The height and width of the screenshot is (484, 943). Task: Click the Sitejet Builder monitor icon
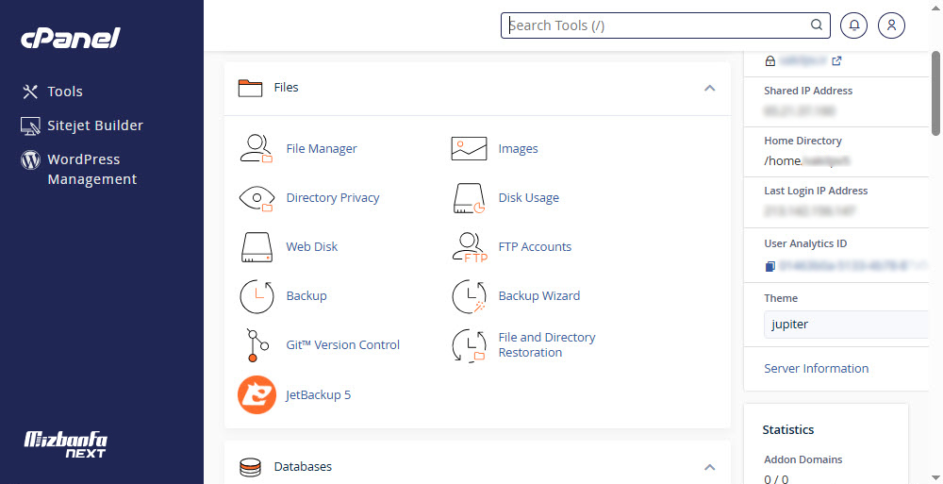click(30, 125)
